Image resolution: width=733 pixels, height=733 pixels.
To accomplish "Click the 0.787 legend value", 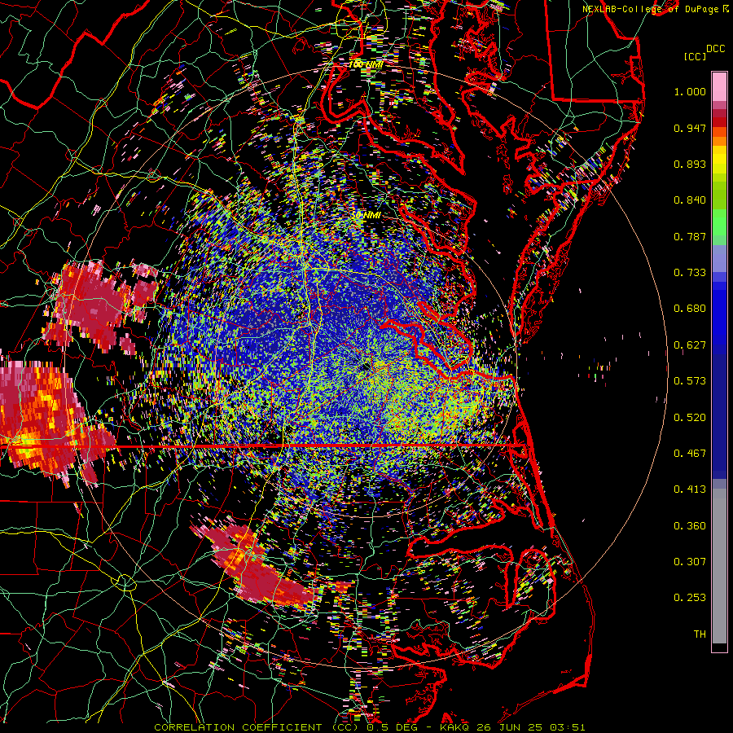I will tap(690, 236).
